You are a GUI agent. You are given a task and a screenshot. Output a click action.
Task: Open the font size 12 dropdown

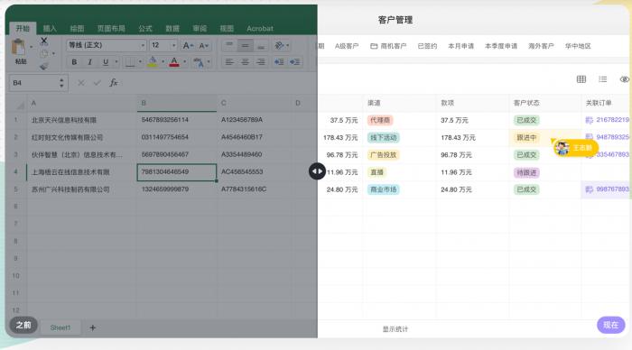tap(163, 45)
